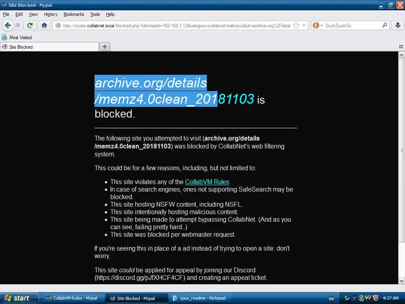Reload the current page
This screenshot has width=405, height=304.
click(30, 25)
